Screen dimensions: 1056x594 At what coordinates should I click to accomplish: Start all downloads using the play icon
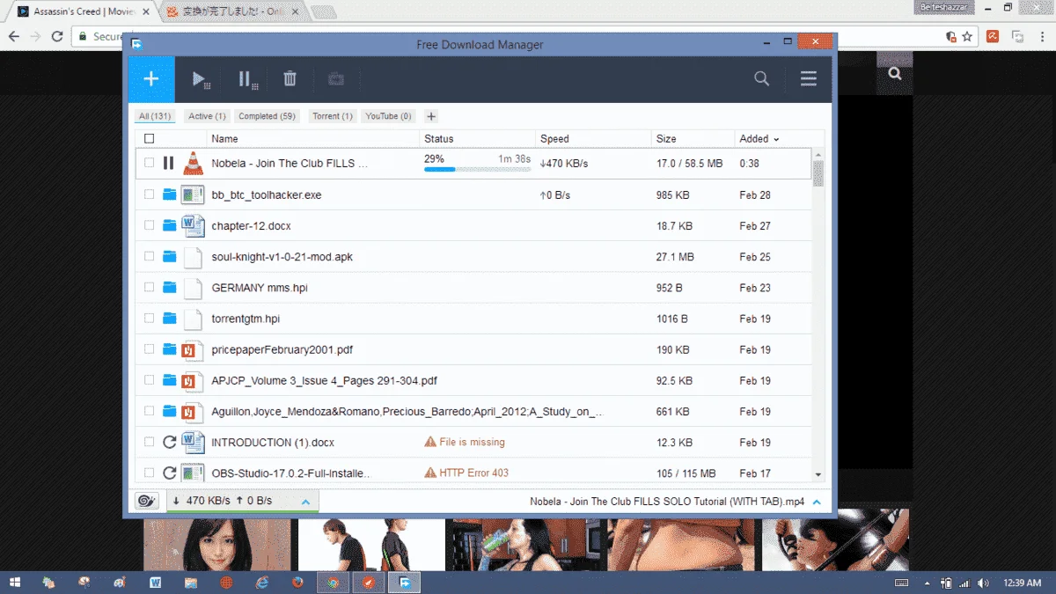pyautogui.click(x=201, y=79)
